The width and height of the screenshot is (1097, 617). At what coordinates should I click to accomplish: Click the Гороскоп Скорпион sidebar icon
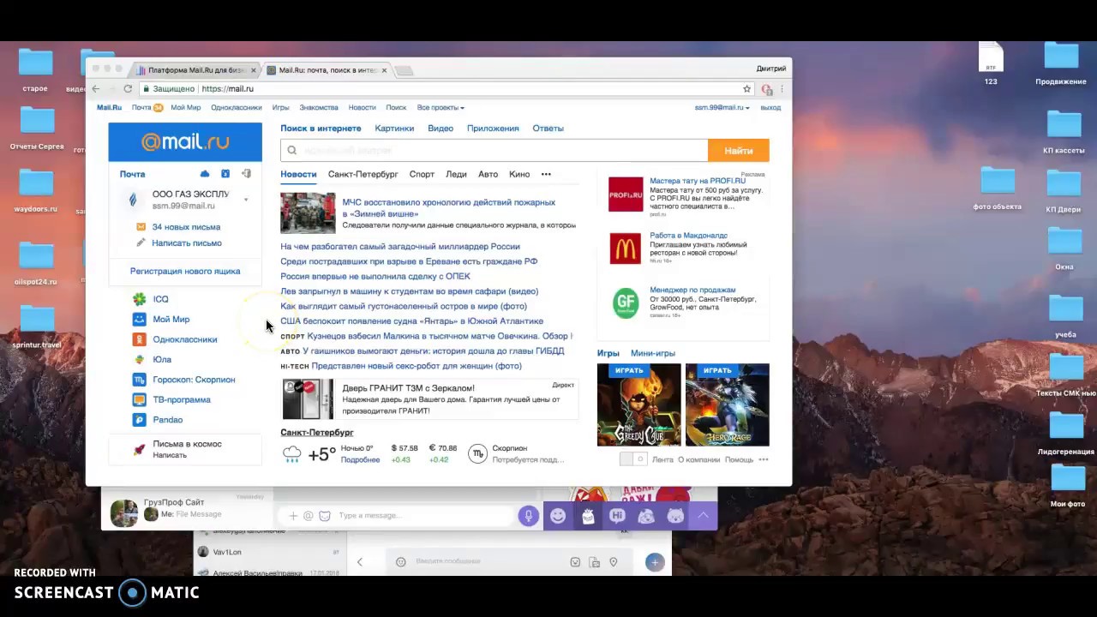tap(139, 380)
